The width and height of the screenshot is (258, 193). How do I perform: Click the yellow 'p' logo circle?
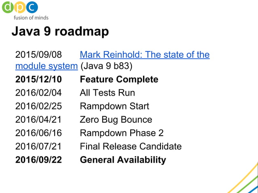coord(20,7)
